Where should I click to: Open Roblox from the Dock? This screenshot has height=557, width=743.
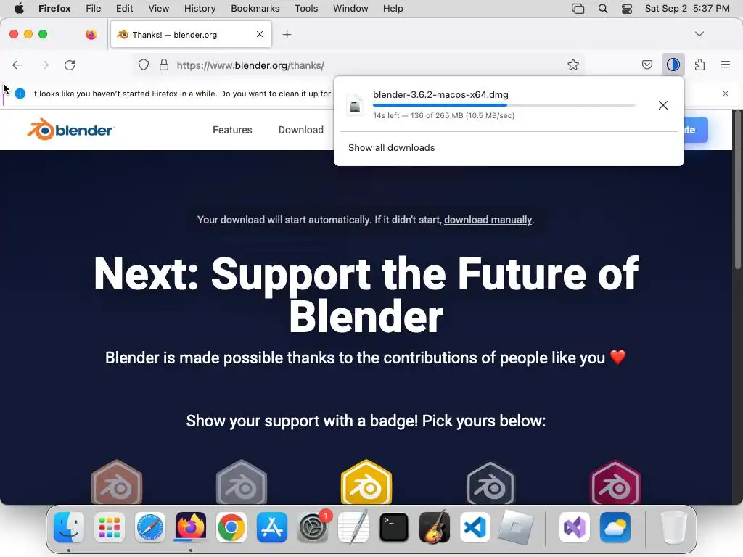(x=516, y=527)
